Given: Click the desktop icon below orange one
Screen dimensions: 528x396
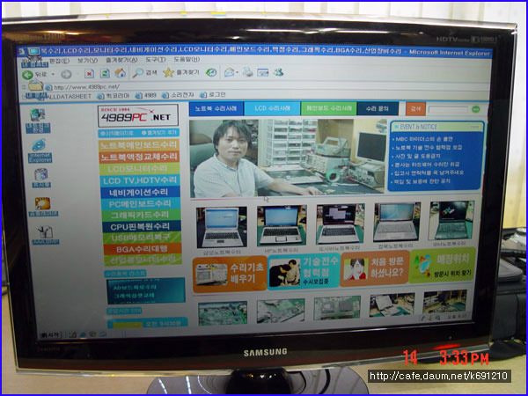Looking at the screenshot, I should (45, 235).
